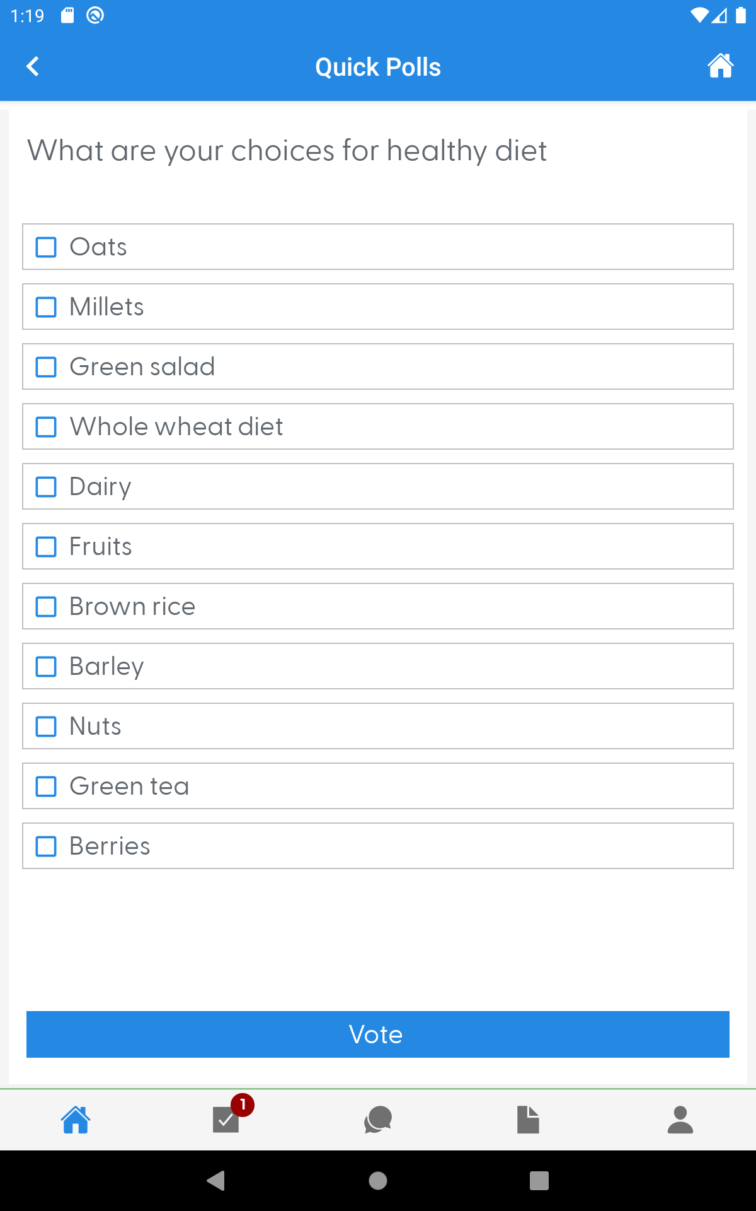756x1211 pixels.
Task: Open the chat bubble icon
Action: point(378,1120)
